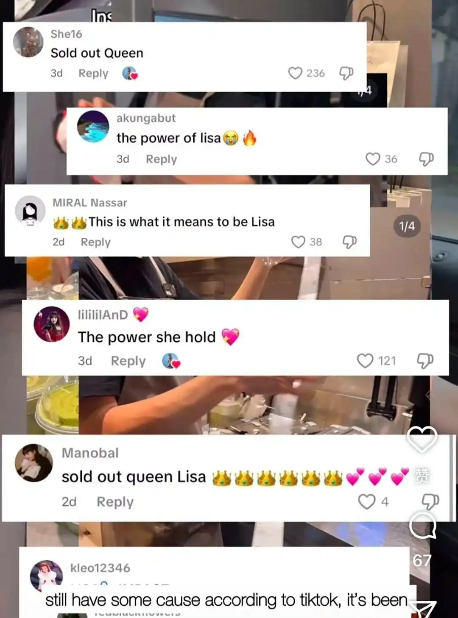Like "The power she hold" comment
Image resolution: width=458 pixels, height=618 pixels.
(x=365, y=361)
